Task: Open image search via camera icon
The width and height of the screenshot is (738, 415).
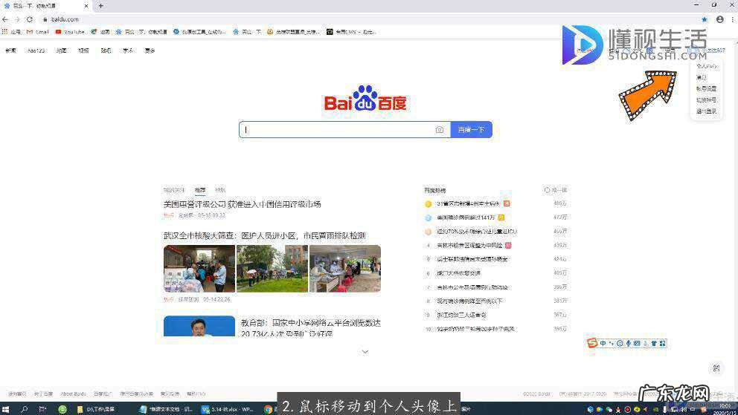Action: point(439,130)
